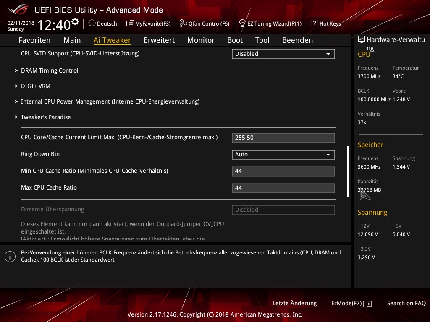430x322 pixels.
Task: Click +12V reading 12.096 V
Action: 368,234
